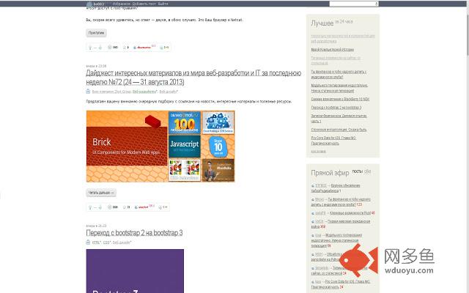Screen dimensions: 469x293
Task: Open BlackBerry 10 NDK link in Лучшее
Action: click(340, 99)
